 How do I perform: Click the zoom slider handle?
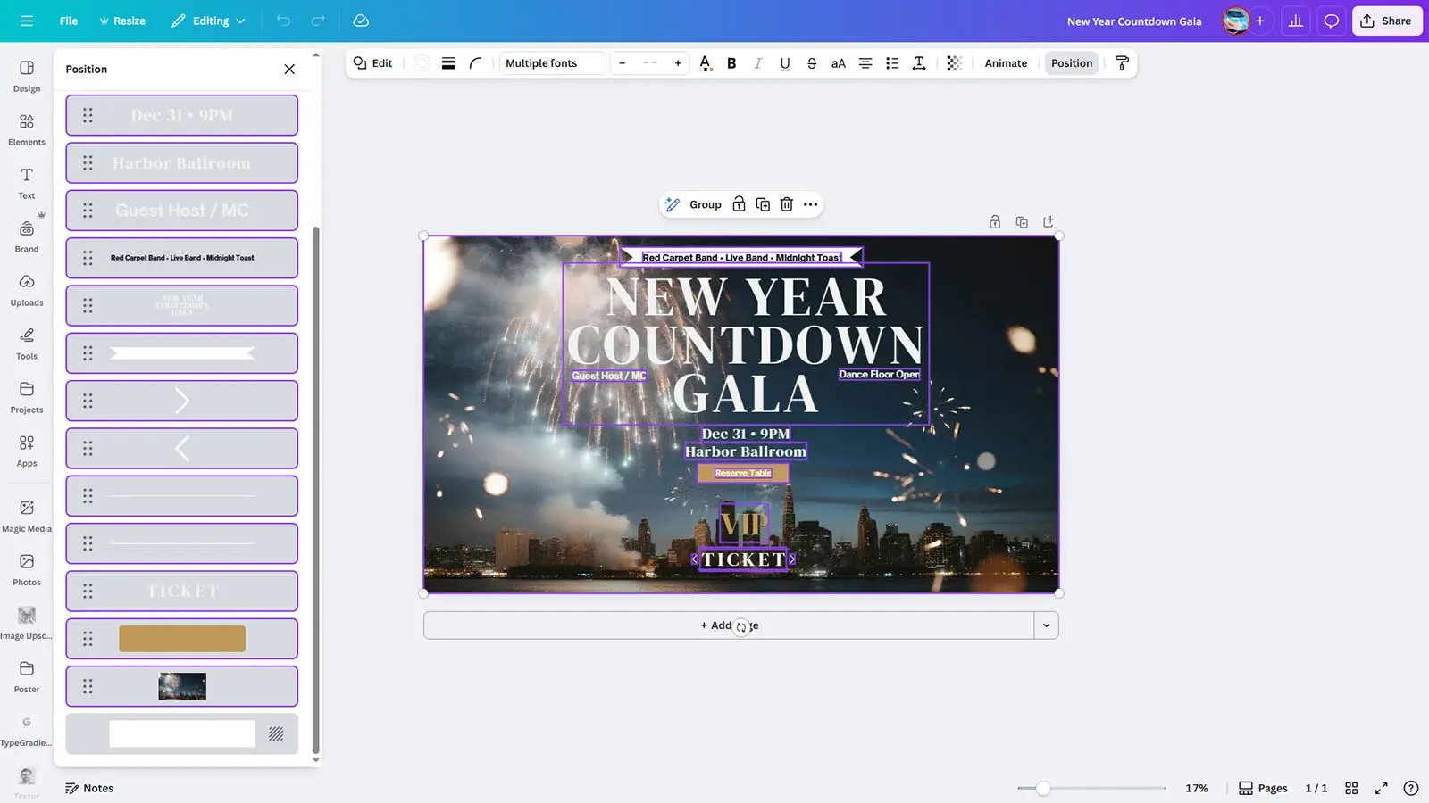[x=1042, y=788]
